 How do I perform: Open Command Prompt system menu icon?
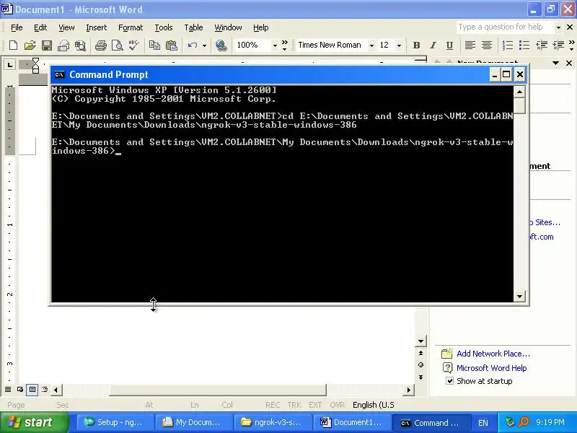pyautogui.click(x=59, y=74)
